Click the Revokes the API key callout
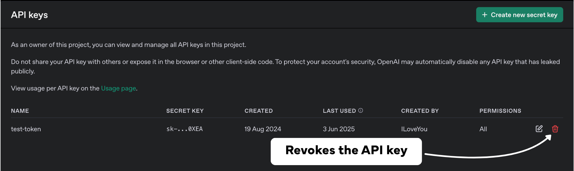Viewport: 574px width, 171px height. pos(346,151)
